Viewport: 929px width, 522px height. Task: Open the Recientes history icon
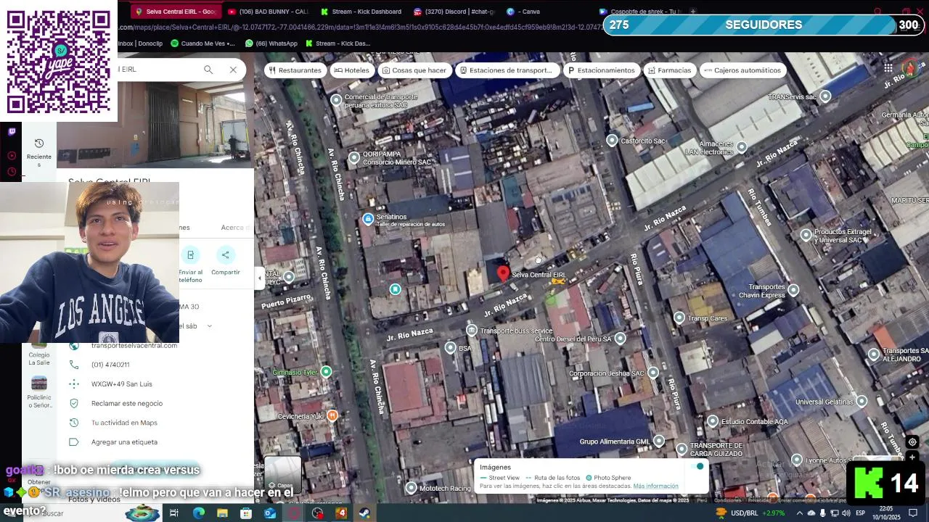39,144
